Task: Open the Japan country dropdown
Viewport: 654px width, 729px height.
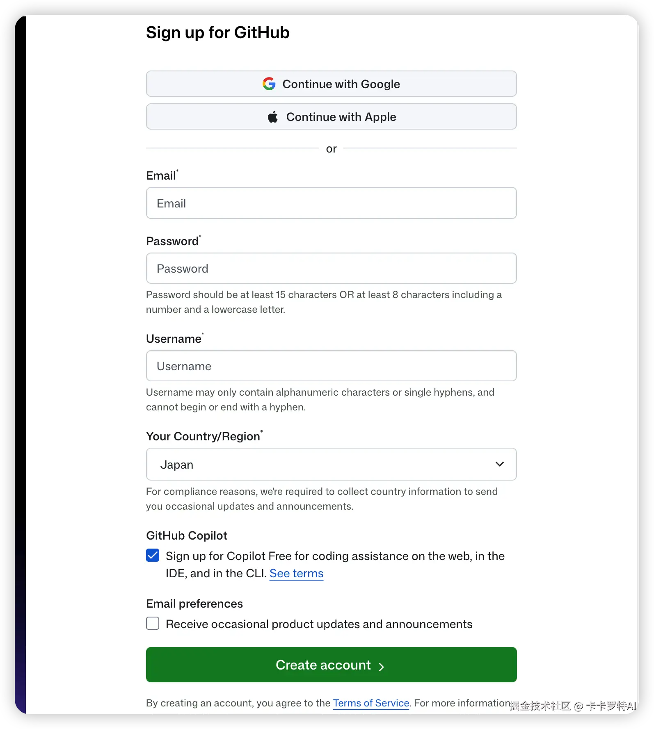Action: tap(331, 464)
